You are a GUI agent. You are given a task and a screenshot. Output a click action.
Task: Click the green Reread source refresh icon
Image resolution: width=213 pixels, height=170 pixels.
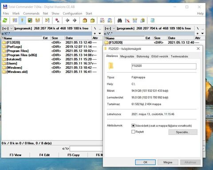[x=5, y=20]
